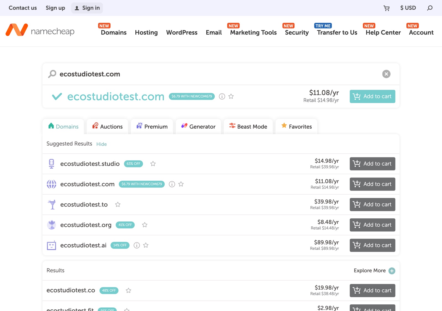Add ecostudiotest.co to cart
This screenshot has width=442, height=311.
(x=372, y=291)
